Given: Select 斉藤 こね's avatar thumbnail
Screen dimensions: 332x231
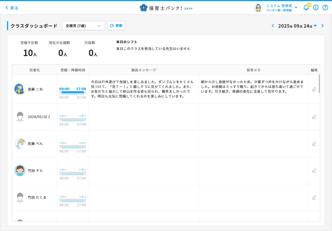Looking at the screenshot, I should [20, 89].
